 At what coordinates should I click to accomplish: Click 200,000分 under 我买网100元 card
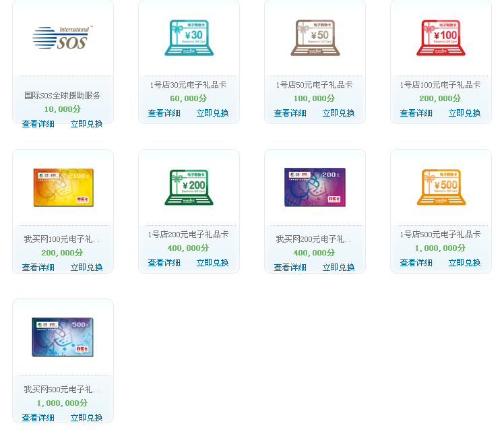point(63,253)
